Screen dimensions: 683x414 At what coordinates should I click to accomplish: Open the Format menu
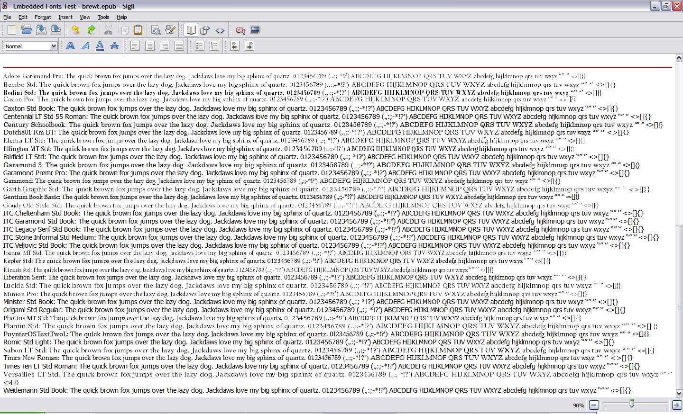43,17
